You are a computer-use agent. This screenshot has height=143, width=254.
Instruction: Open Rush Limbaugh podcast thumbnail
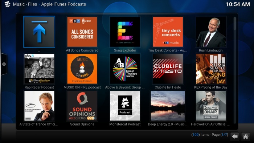[210, 32]
